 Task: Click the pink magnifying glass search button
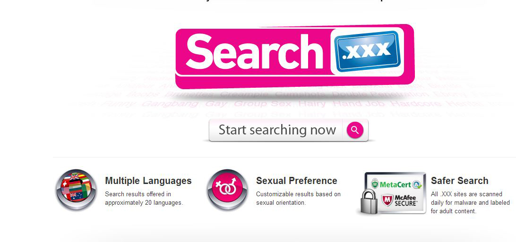355,130
